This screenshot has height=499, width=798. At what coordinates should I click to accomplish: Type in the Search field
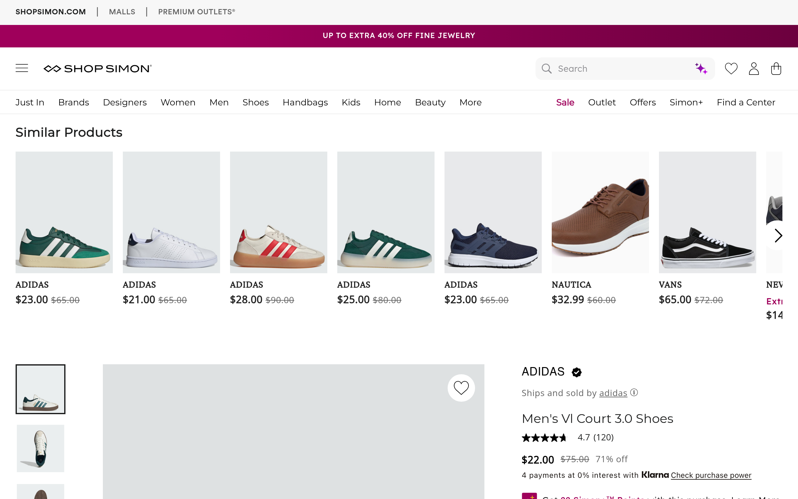click(x=623, y=69)
